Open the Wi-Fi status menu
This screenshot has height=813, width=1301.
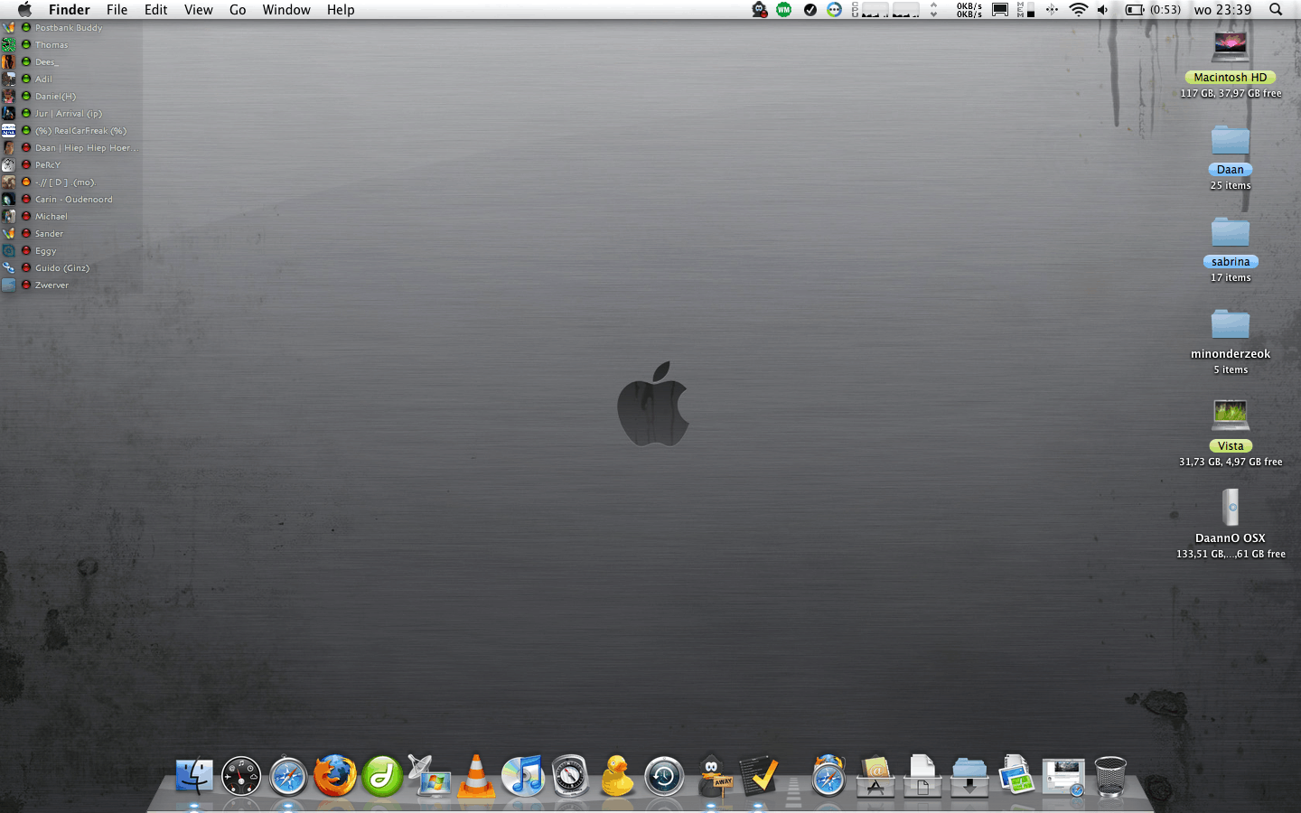(x=1078, y=10)
